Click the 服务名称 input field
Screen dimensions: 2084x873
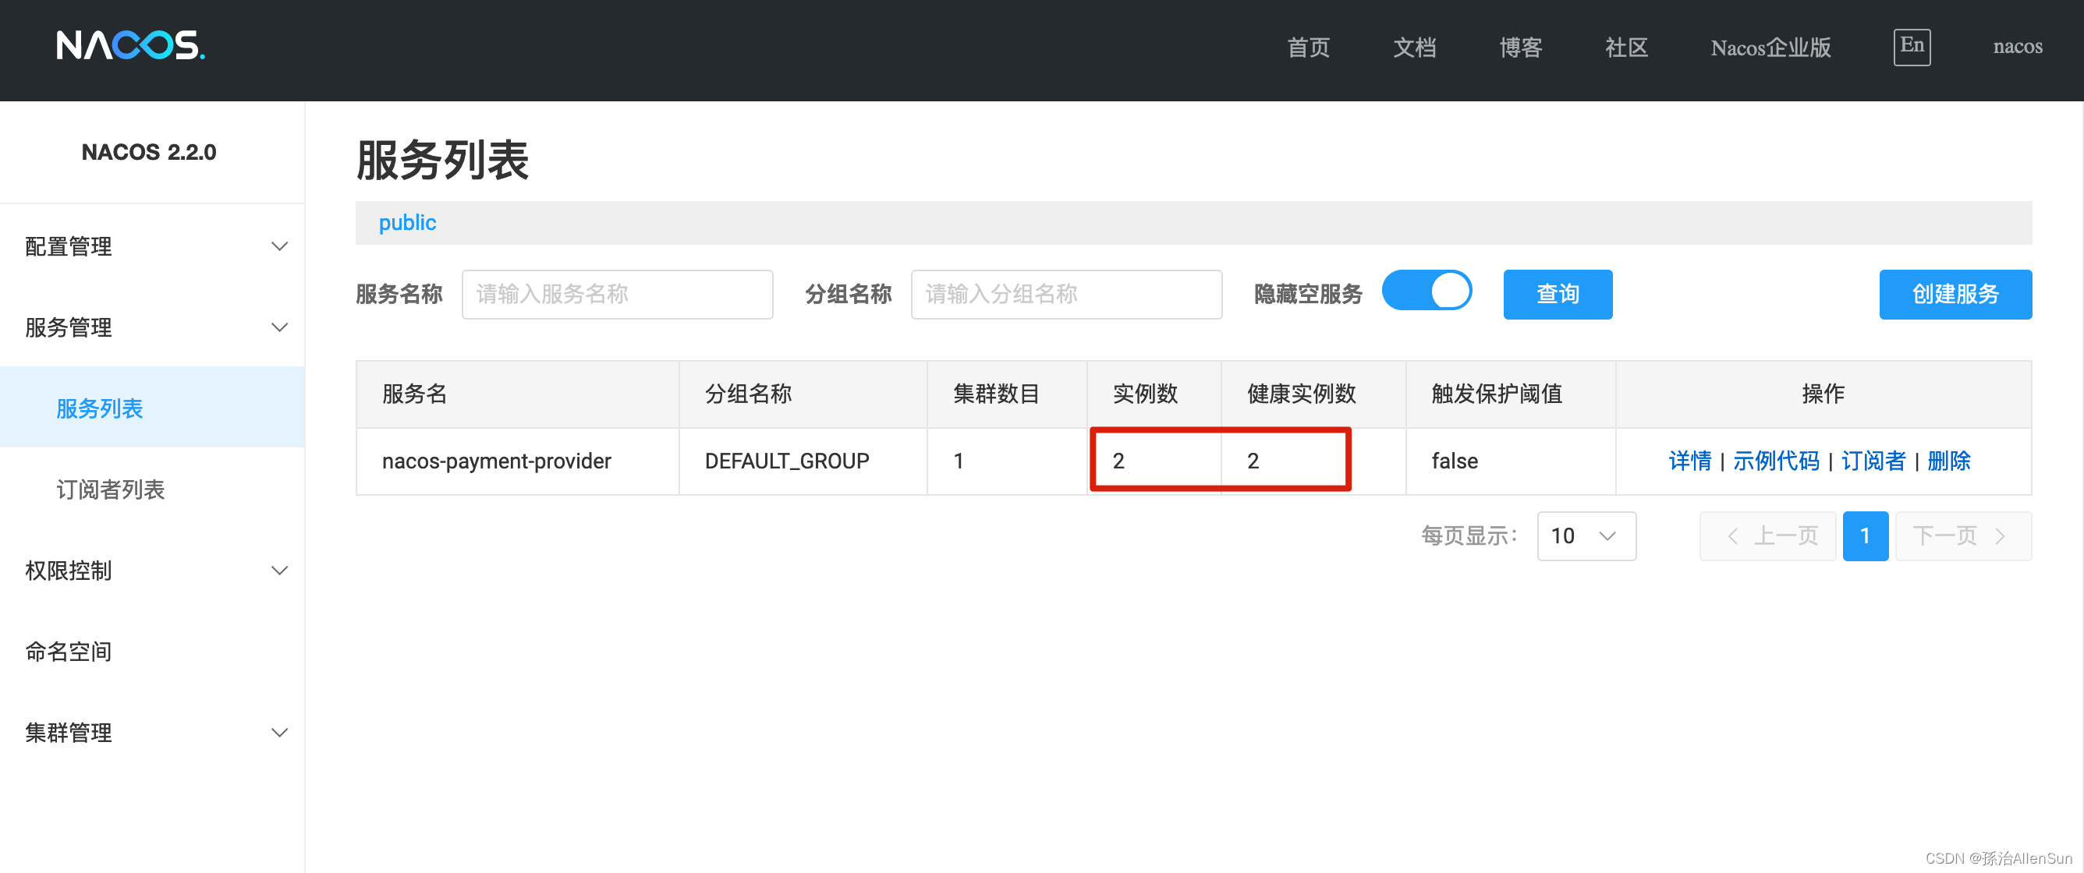tap(617, 294)
